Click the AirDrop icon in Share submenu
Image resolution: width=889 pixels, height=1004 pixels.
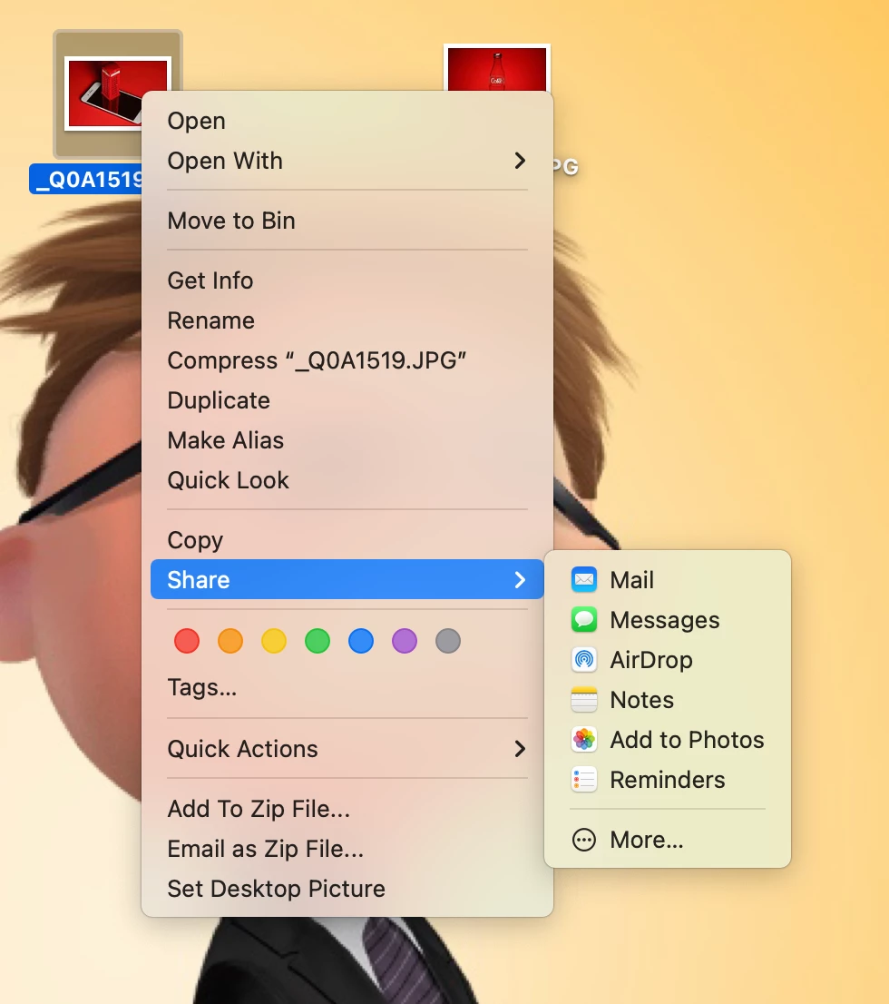(583, 660)
